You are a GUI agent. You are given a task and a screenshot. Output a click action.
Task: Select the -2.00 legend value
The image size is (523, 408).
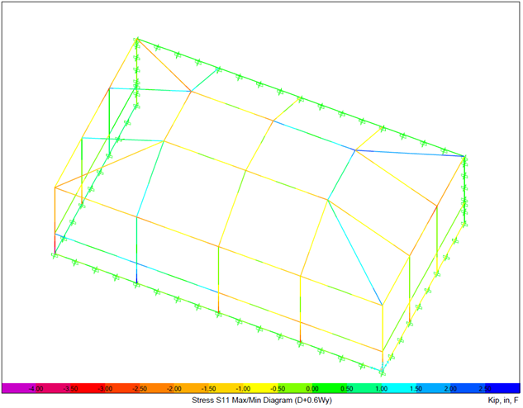tap(174, 389)
